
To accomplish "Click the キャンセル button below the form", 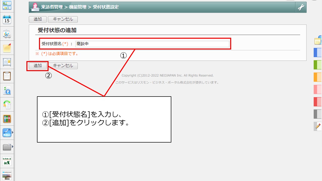I will click(63, 66).
